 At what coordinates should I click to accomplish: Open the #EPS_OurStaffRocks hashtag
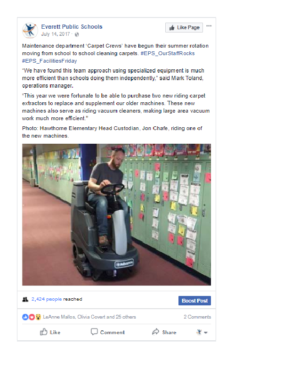(x=168, y=53)
